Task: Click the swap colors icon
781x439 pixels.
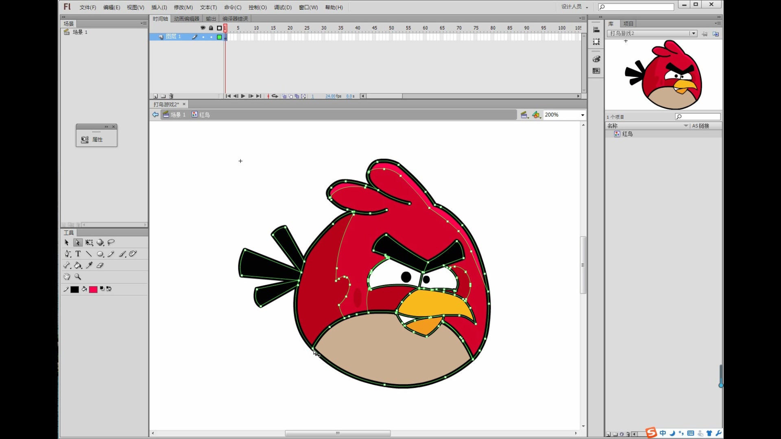Action: (x=109, y=289)
